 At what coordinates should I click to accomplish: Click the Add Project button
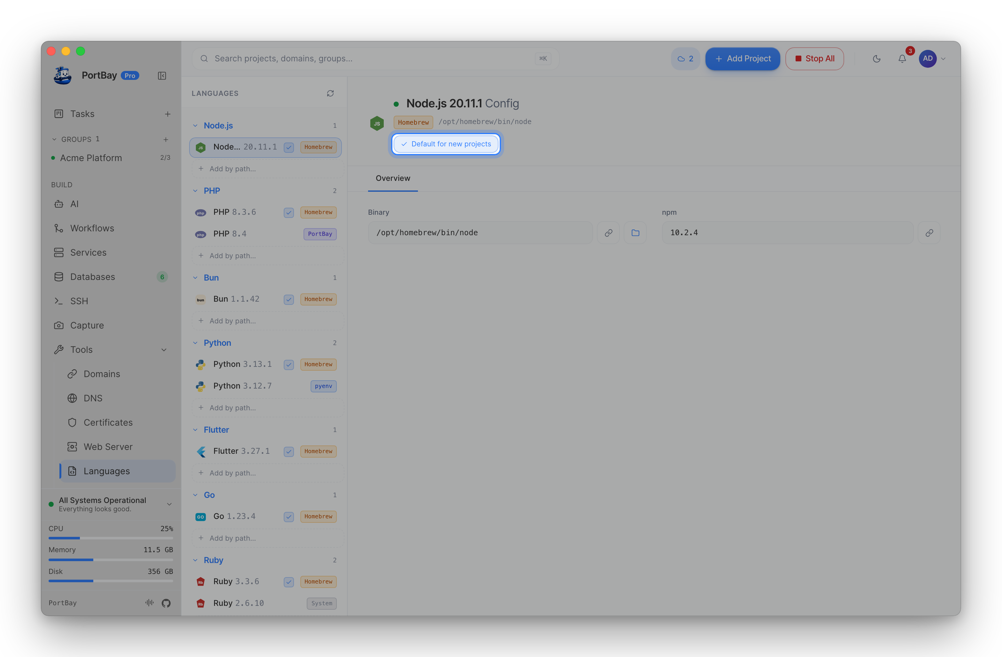tap(743, 58)
